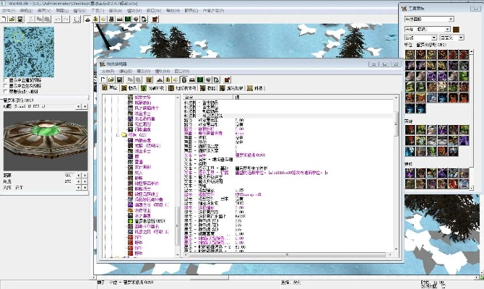Click the Save icon in Object Editor toolbar
The height and width of the screenshot is (289, 484).
120,79
